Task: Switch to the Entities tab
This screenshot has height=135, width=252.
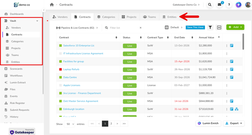Action: [x=169, y=17]
